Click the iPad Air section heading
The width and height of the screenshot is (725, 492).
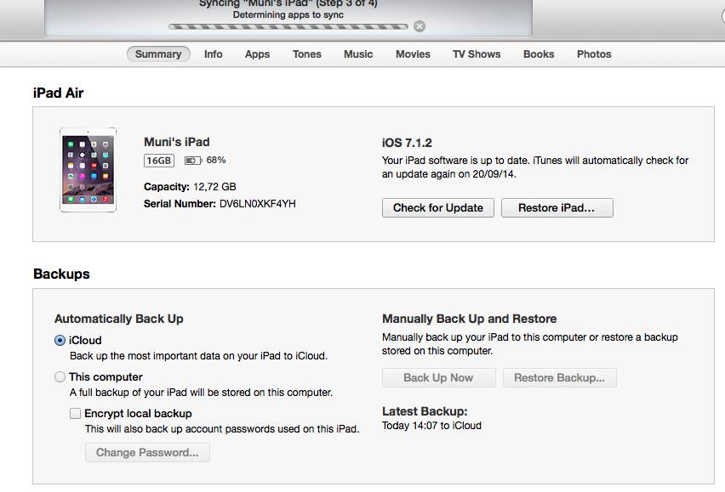58,93
